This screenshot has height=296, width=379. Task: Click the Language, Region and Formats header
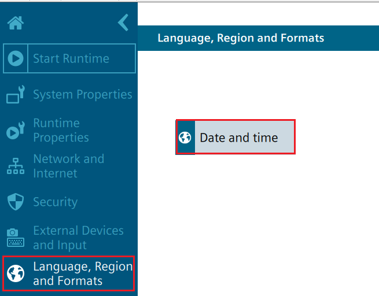tap(241, 38)
